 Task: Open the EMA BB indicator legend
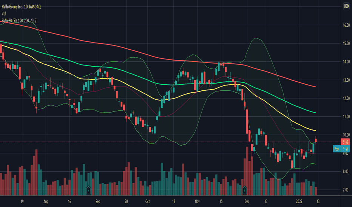20,21
